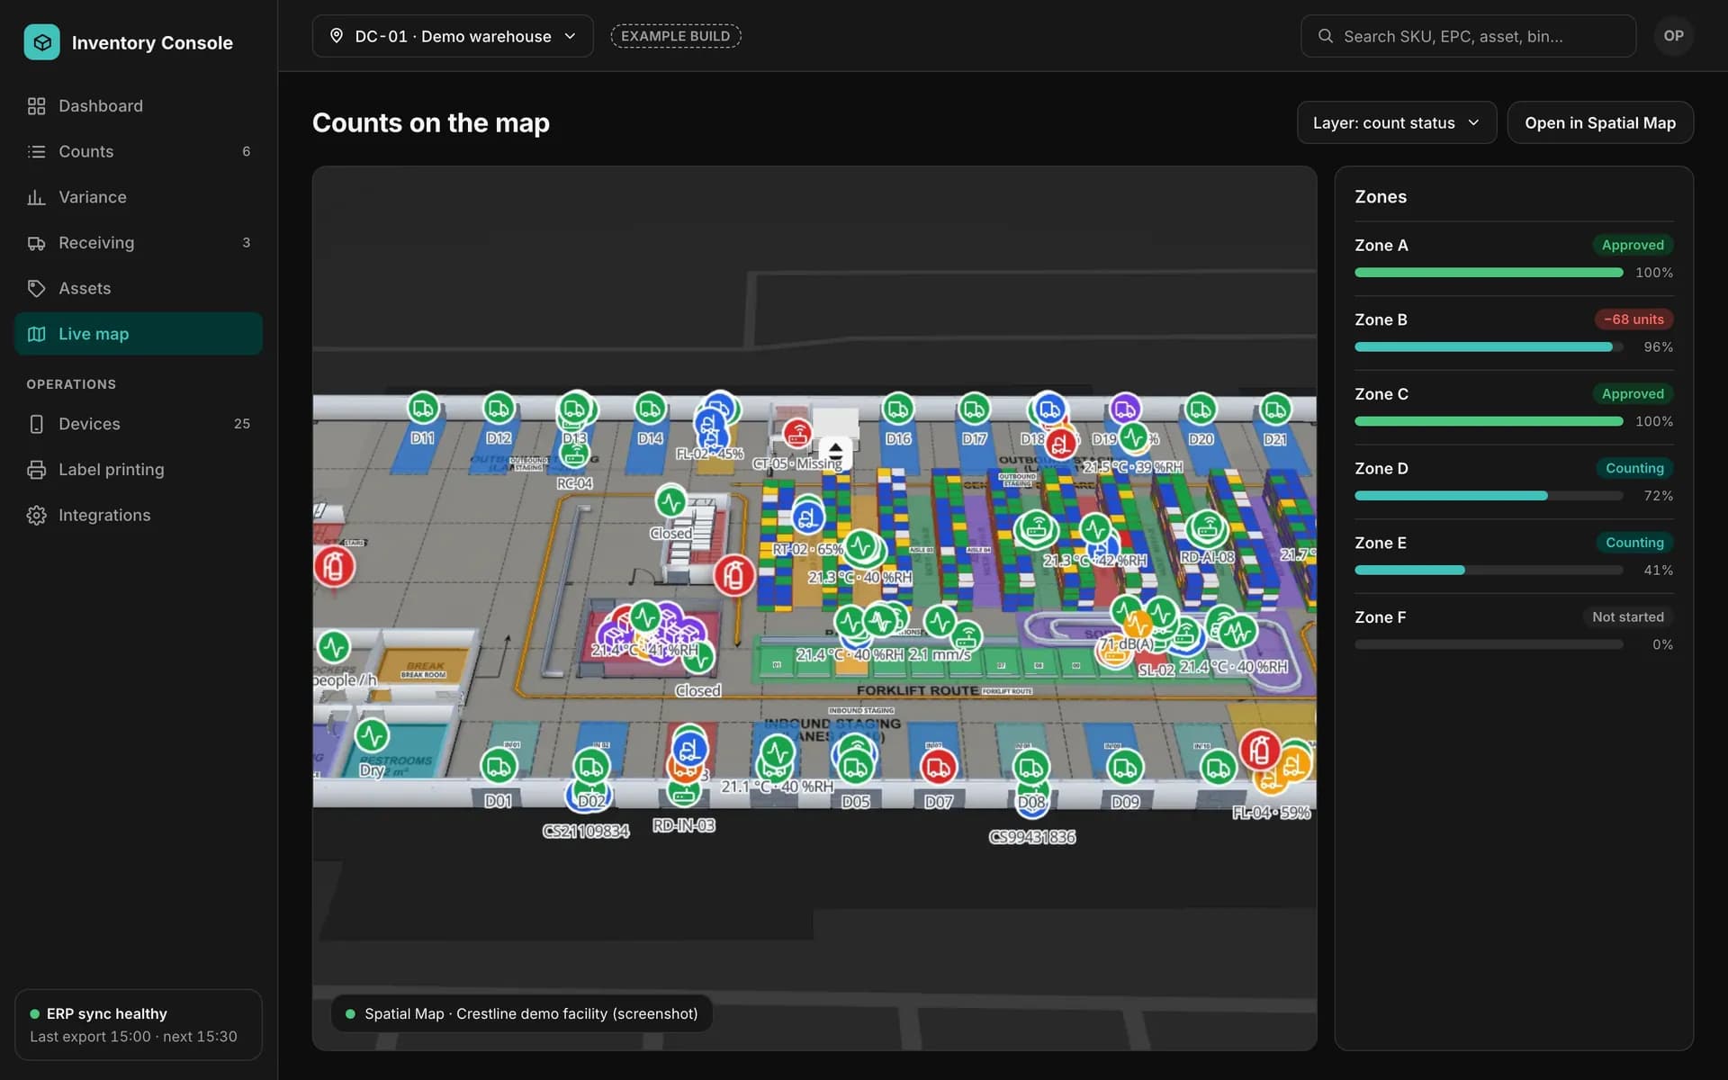Select the purple truck marker at D19
Image resolution: width=1728 pixels, height=1080 pixels.
[x=1125, y=409]
